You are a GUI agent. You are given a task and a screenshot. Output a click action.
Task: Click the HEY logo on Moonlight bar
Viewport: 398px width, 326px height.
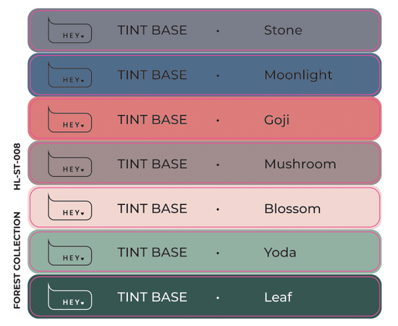point(69,75)
